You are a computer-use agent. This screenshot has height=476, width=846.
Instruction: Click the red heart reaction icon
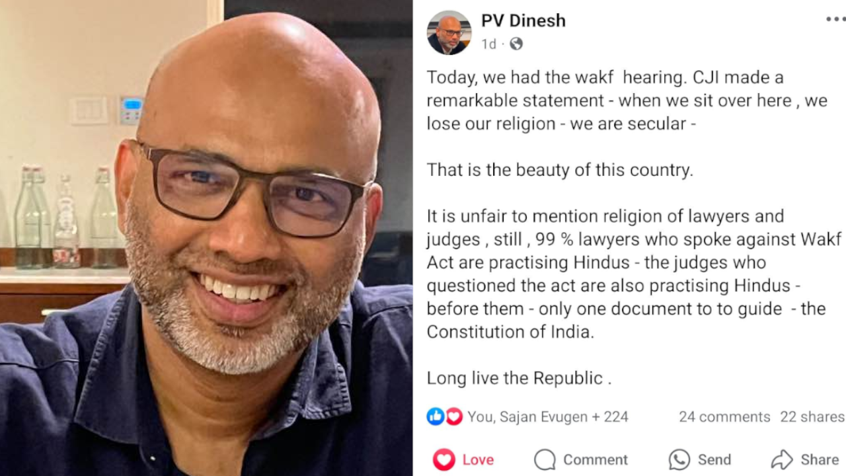(x=453, y=416)
